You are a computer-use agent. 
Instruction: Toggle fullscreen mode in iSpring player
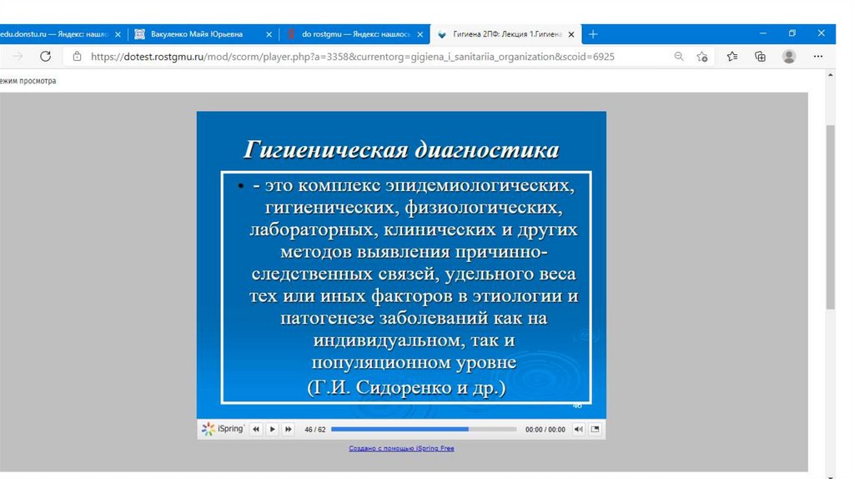pos(595,429)
